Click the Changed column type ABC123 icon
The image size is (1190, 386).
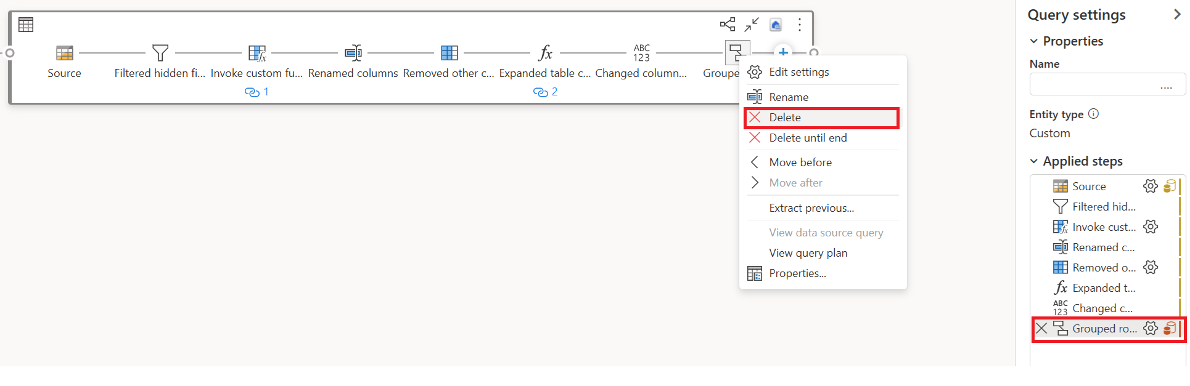(642, 53)
